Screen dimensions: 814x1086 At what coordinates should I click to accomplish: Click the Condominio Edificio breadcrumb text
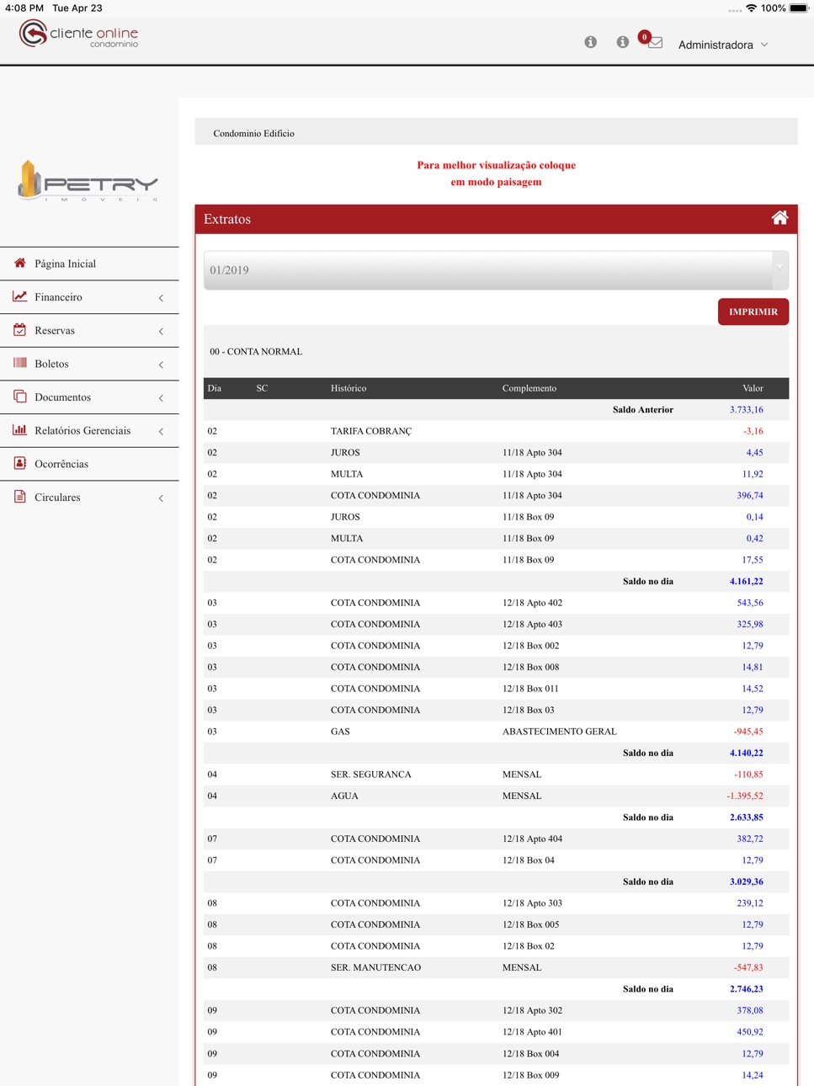pos(253,133)
